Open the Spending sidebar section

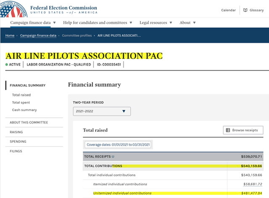coord(18,142)
